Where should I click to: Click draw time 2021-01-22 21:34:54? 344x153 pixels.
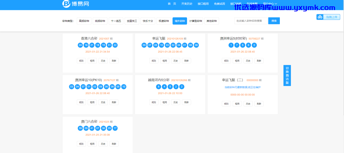[x=98, y=52]
